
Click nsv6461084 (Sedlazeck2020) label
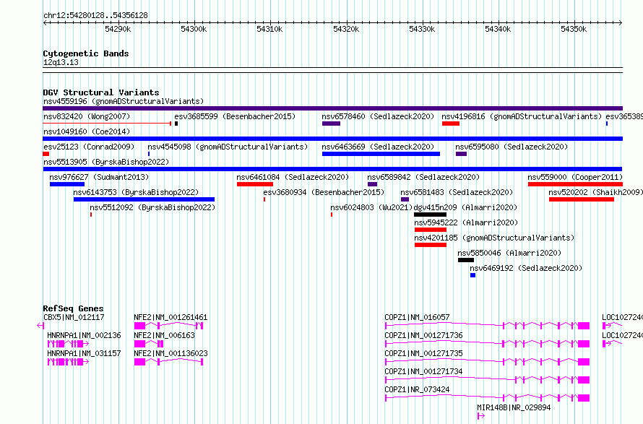293,177
